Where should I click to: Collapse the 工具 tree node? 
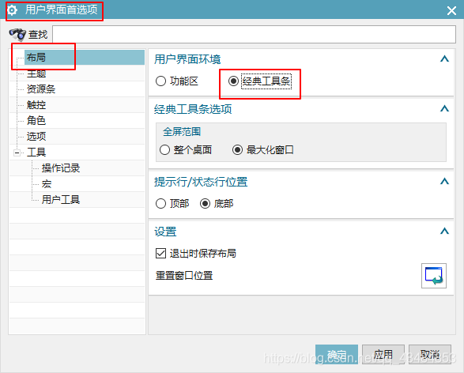[17, 153]
